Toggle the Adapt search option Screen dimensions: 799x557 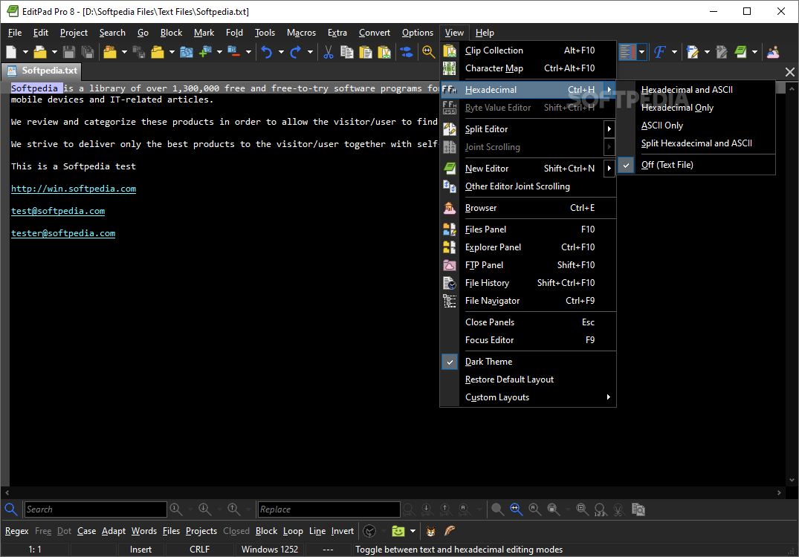114,531
